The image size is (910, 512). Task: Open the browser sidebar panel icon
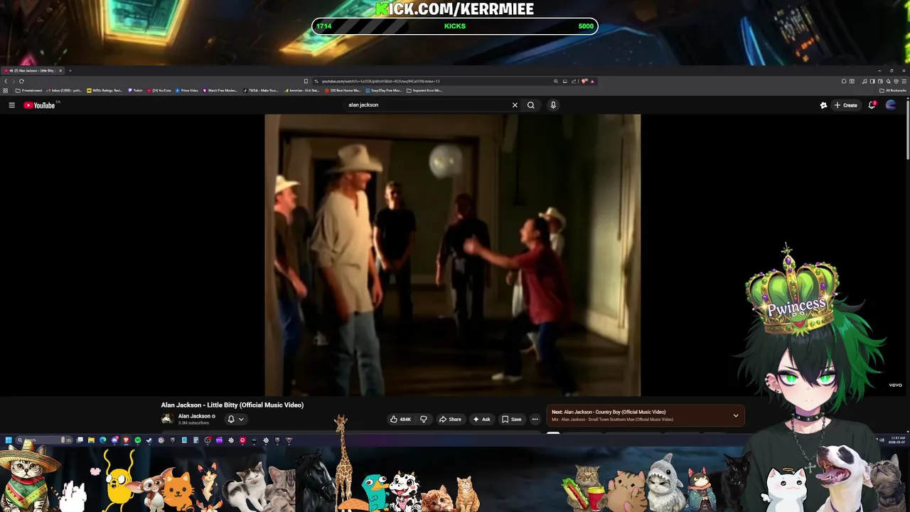[872, 81]
